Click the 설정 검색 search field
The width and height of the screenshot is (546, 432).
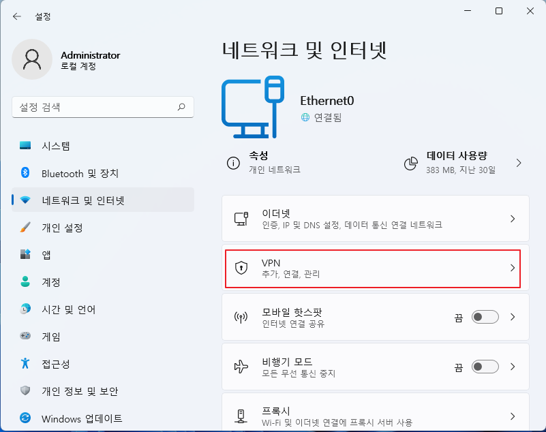coord(103,107)
